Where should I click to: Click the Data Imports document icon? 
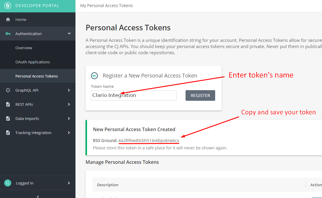(x=8, y=118)
